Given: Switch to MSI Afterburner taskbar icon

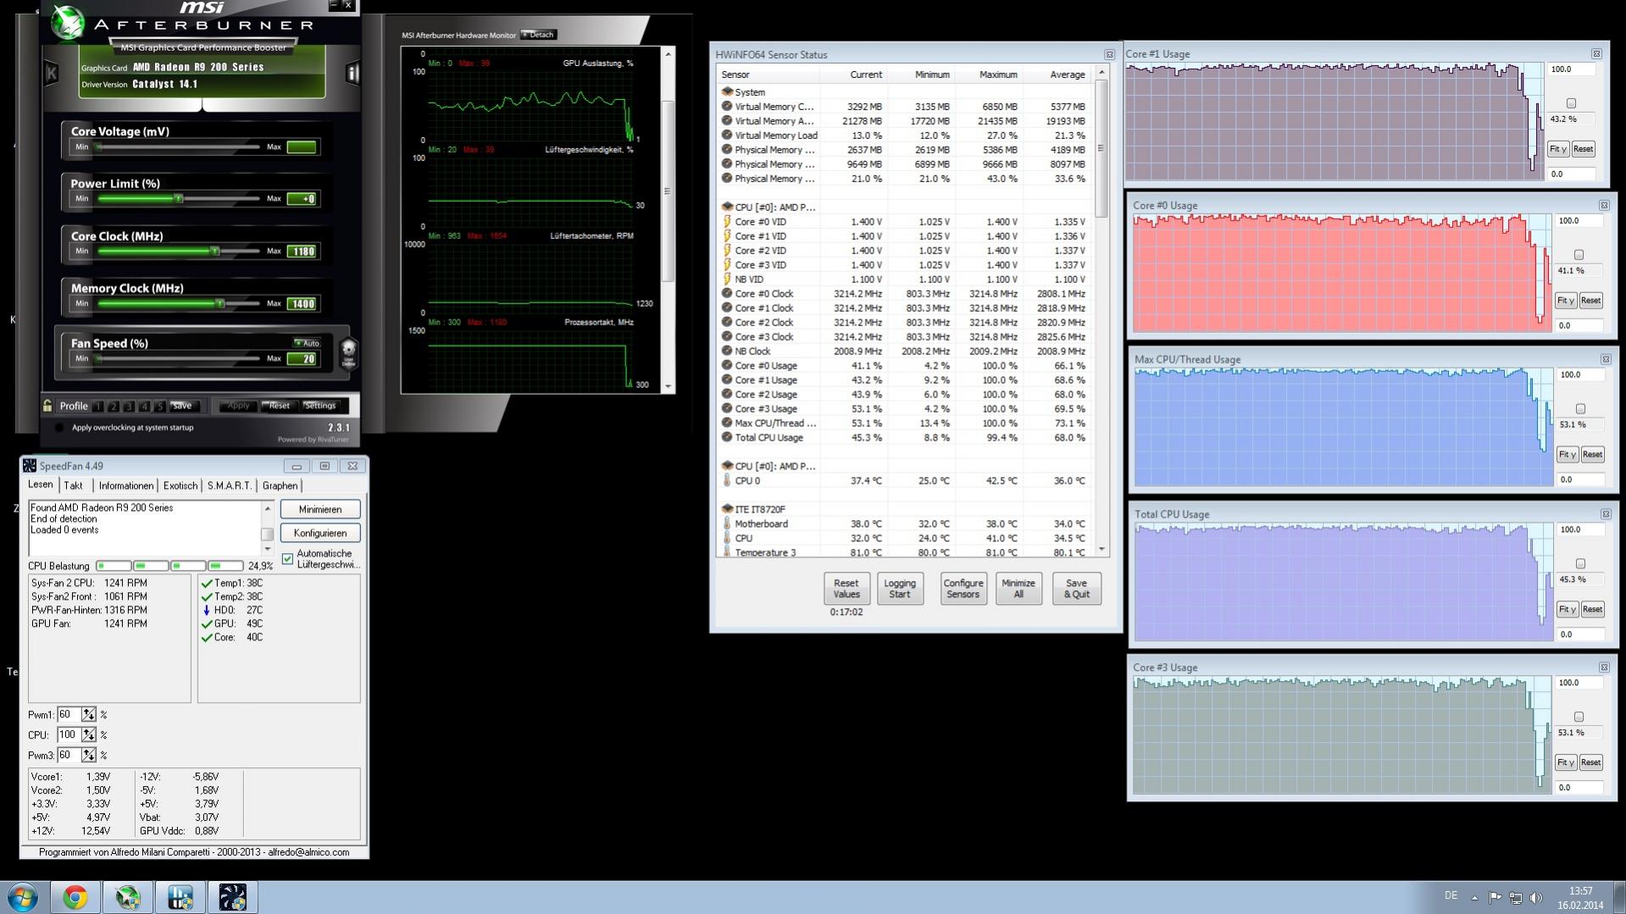Looking at the screenshot, I should point(128,897).
